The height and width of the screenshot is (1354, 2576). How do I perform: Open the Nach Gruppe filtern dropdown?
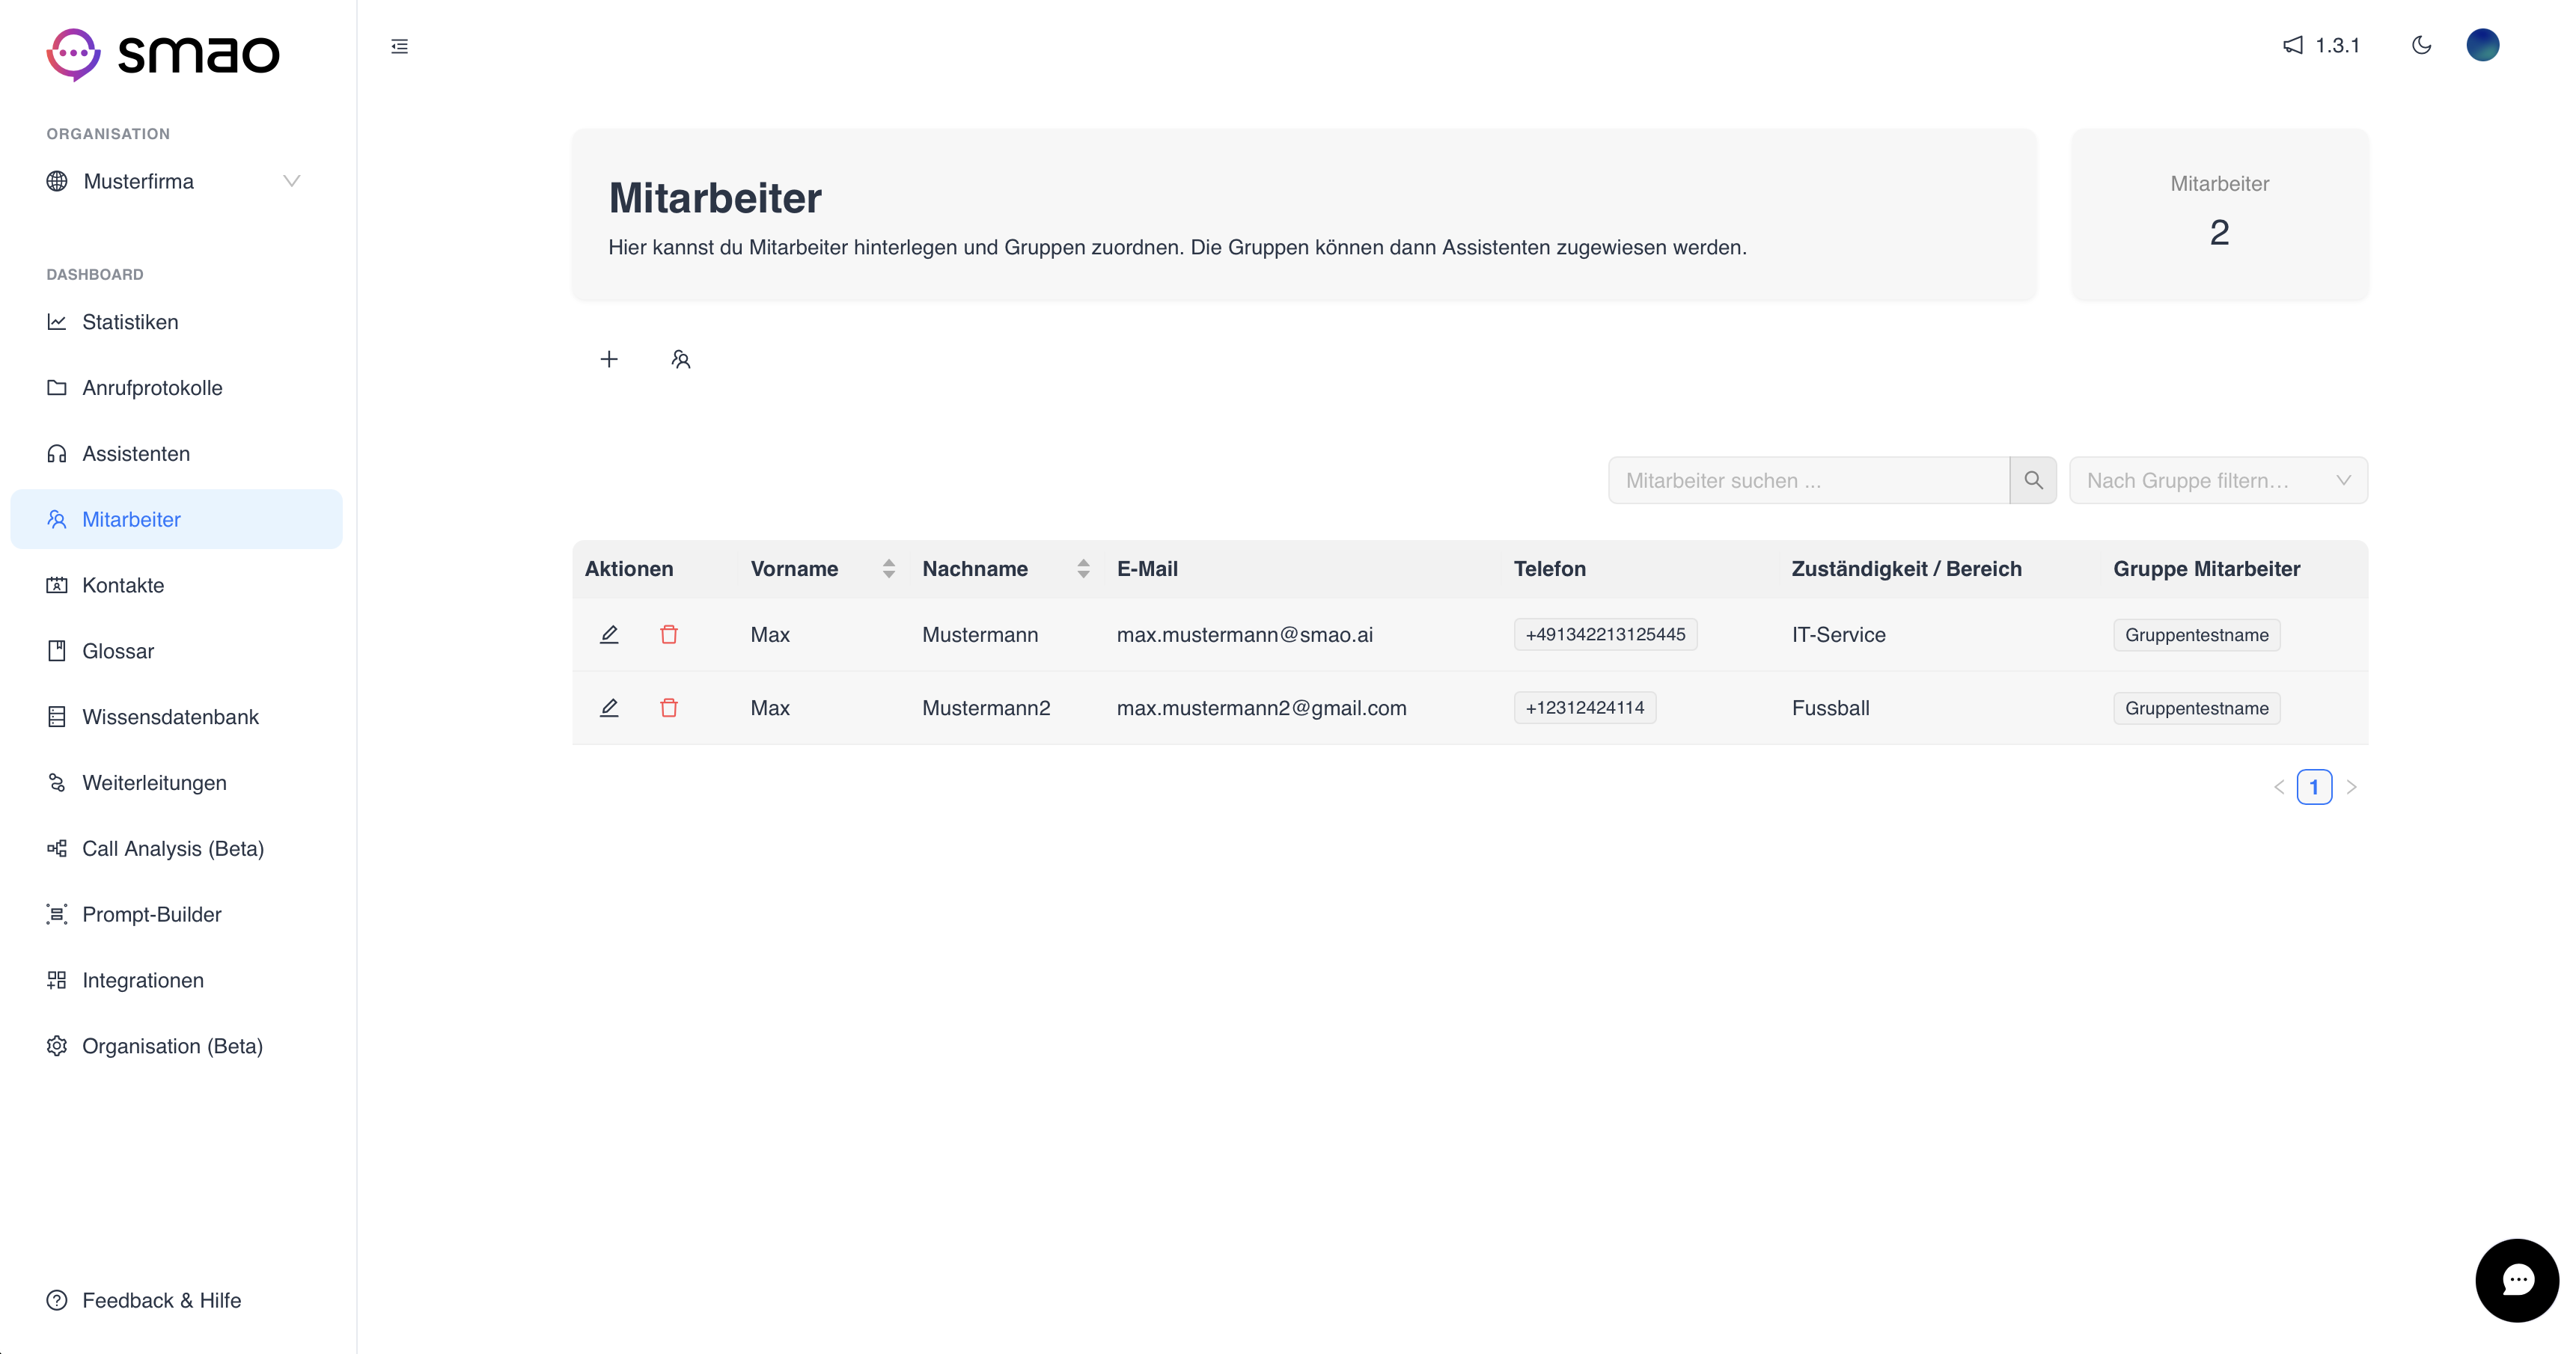coord(2217,481)
